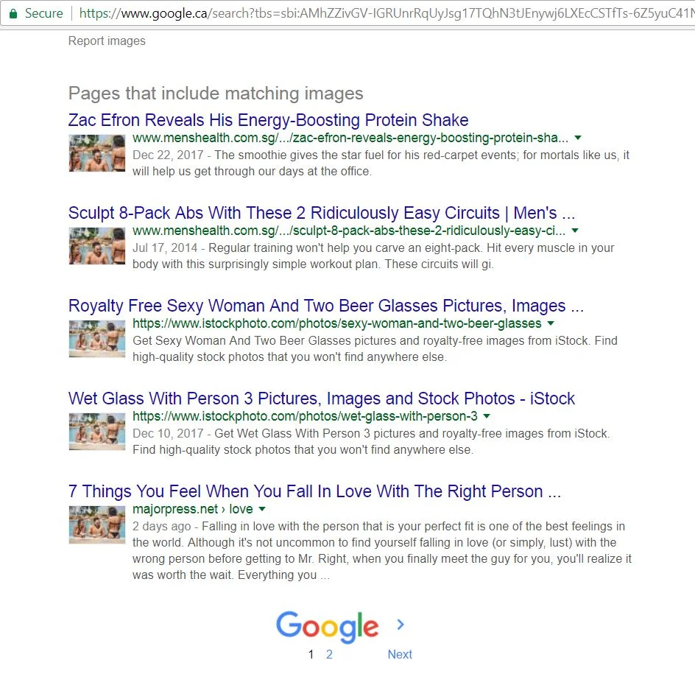The height and width of the screenshot is (674, 695).
Task: Click the 'Pages that include matching images' heading
Action: [216, 94]
